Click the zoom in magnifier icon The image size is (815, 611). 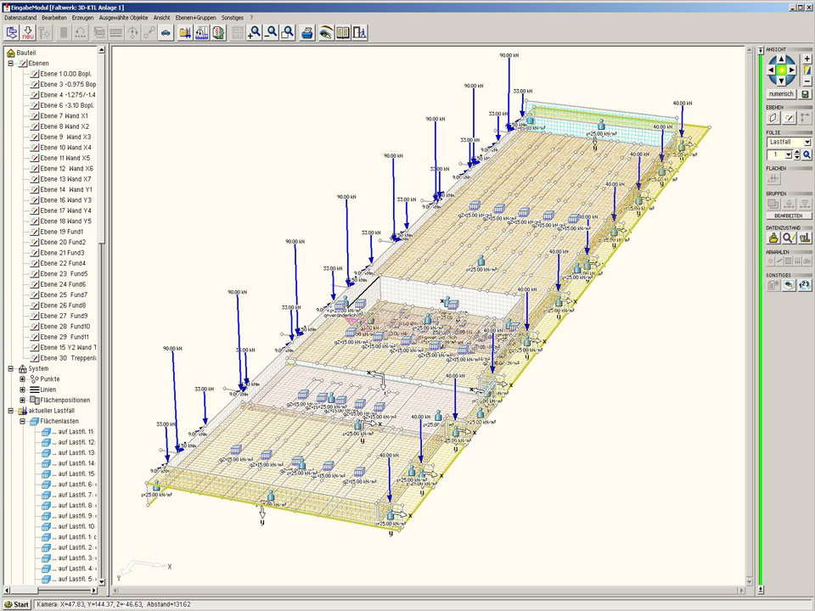pyautogui.click(x=255, y=33)
